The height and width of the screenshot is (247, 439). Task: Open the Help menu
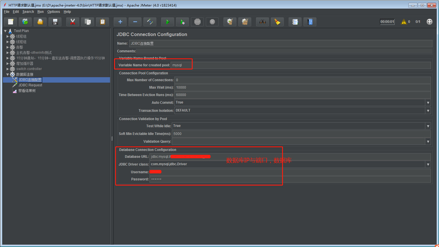click(x=67, y=12)
